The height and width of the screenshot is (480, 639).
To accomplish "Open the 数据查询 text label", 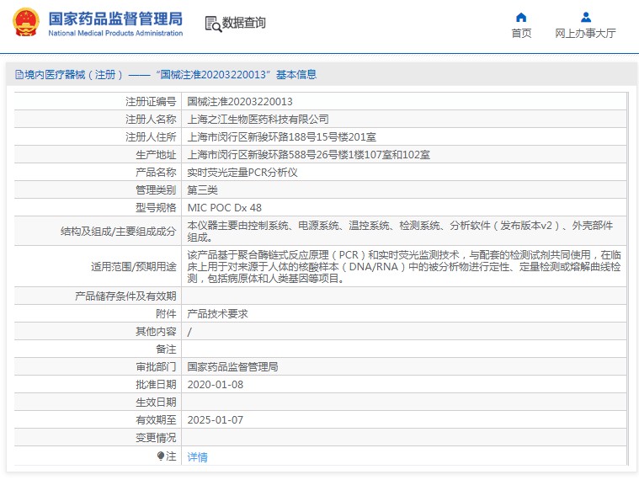I will (244, 24).
